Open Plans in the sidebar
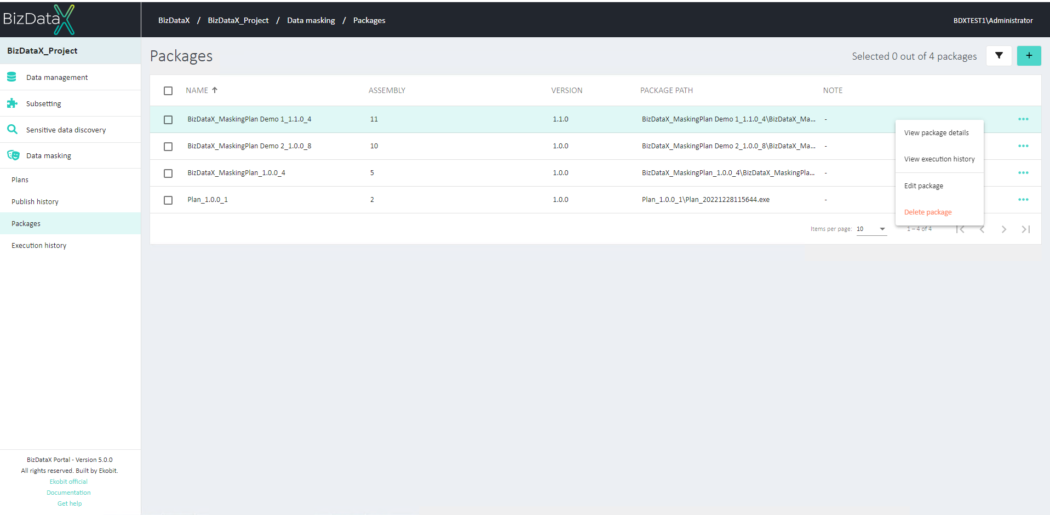This screenshot has height=515, width=1050. click(70, 180)
